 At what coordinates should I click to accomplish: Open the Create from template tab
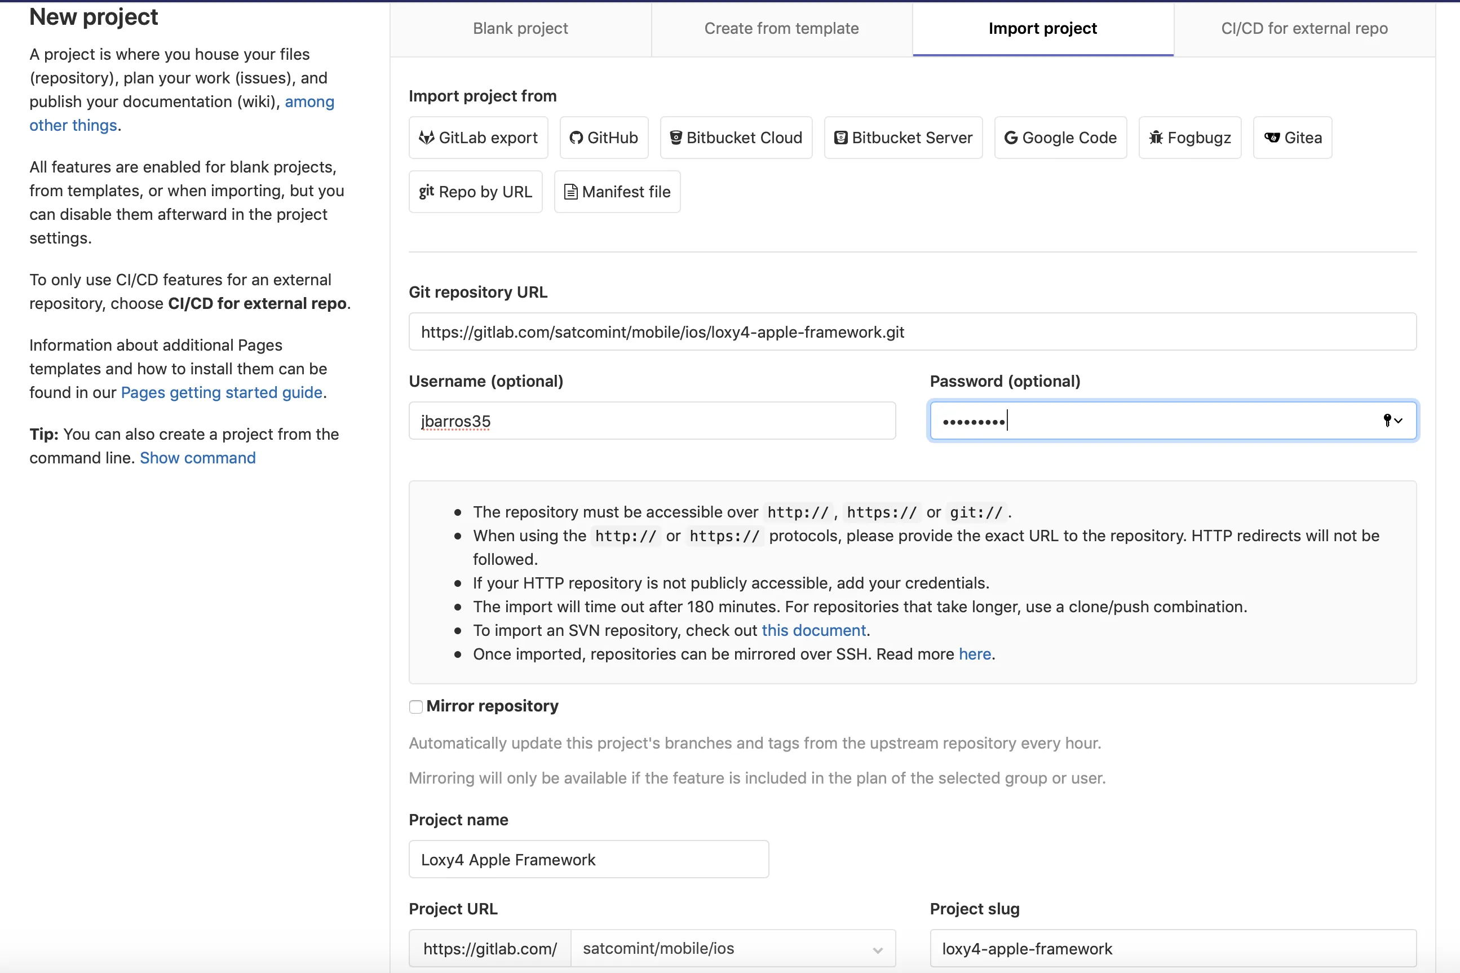click(x=781, y=29)
